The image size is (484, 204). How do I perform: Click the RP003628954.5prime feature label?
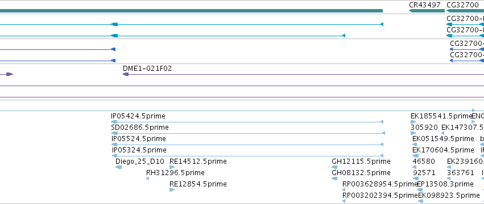pos(380,184)
